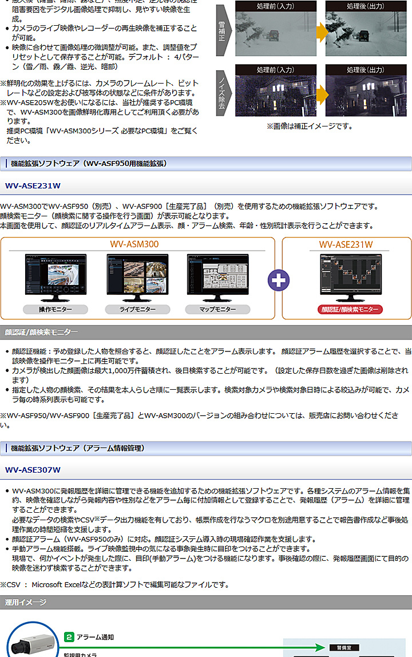Click the 警備室 label in the diagram

(344, 647)
